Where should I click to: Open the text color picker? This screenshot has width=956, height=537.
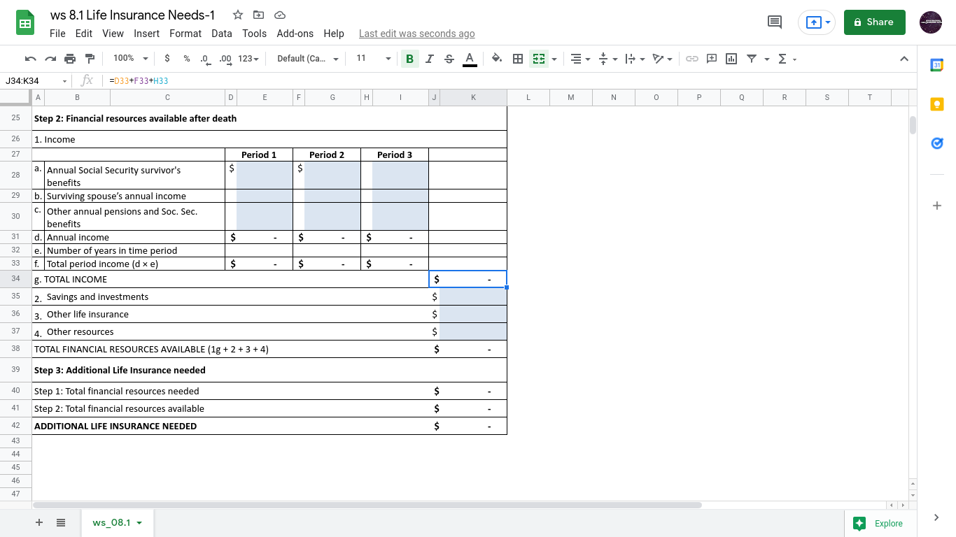pos(470,59)
